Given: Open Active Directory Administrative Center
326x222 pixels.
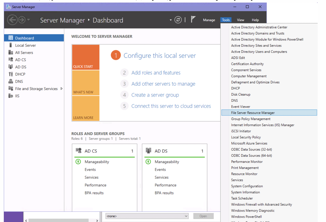Looking at the screenshot, I should coord(269,27).
